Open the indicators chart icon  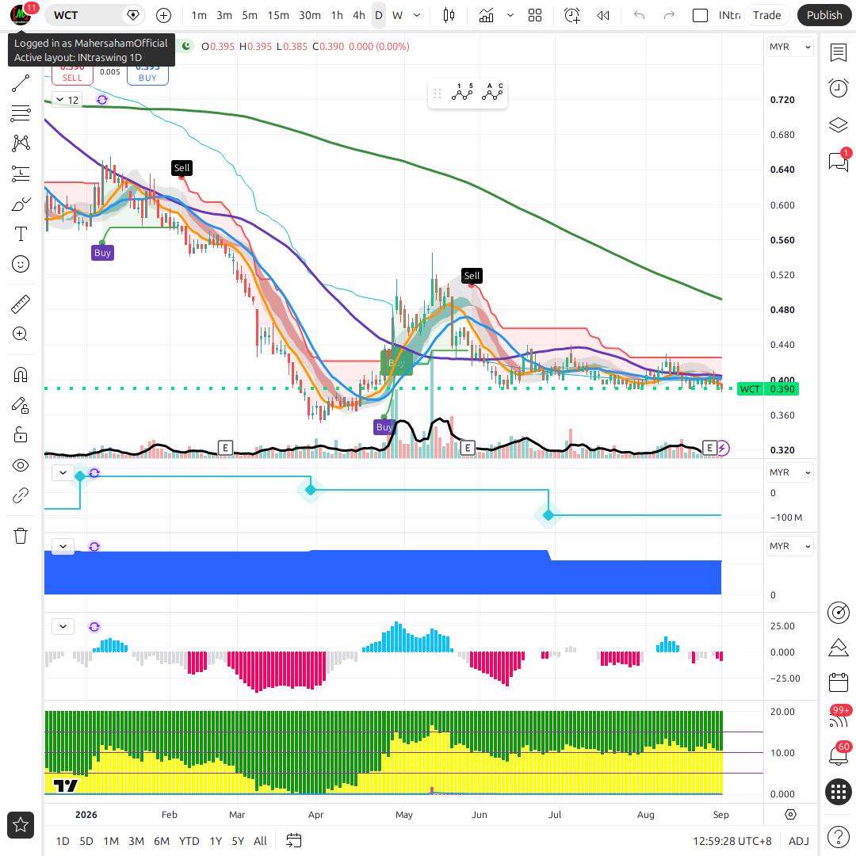coord(486,15)
